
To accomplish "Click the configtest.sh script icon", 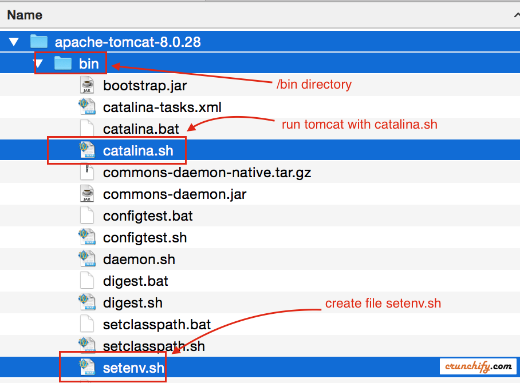I will (86, 238).
